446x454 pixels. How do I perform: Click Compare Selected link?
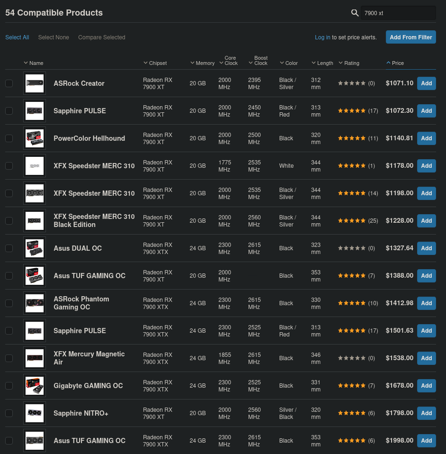(x=101, y=37)
